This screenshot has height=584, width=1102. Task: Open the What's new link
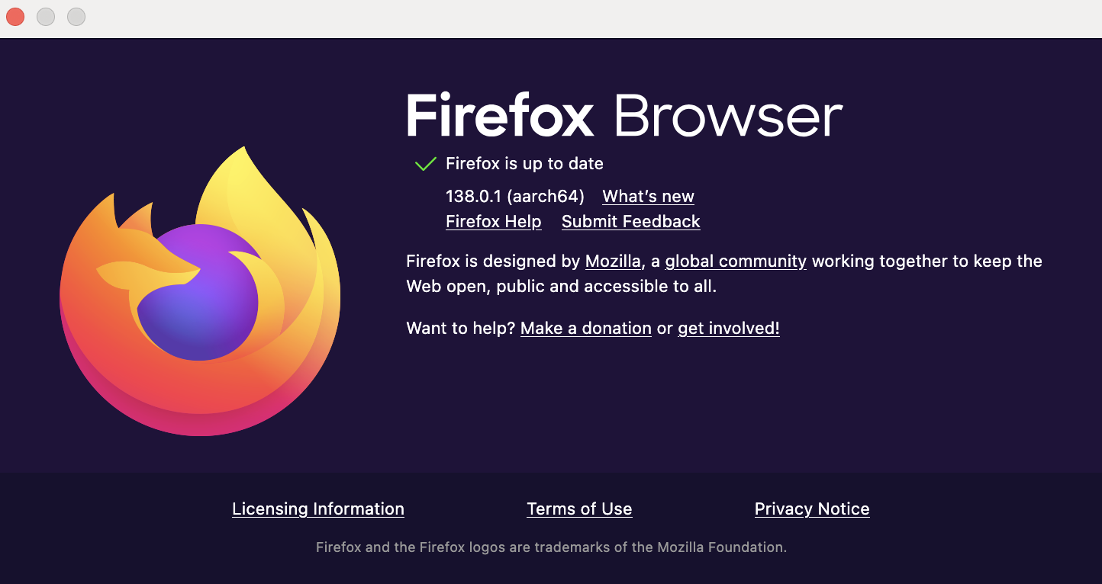click(648, 197)
